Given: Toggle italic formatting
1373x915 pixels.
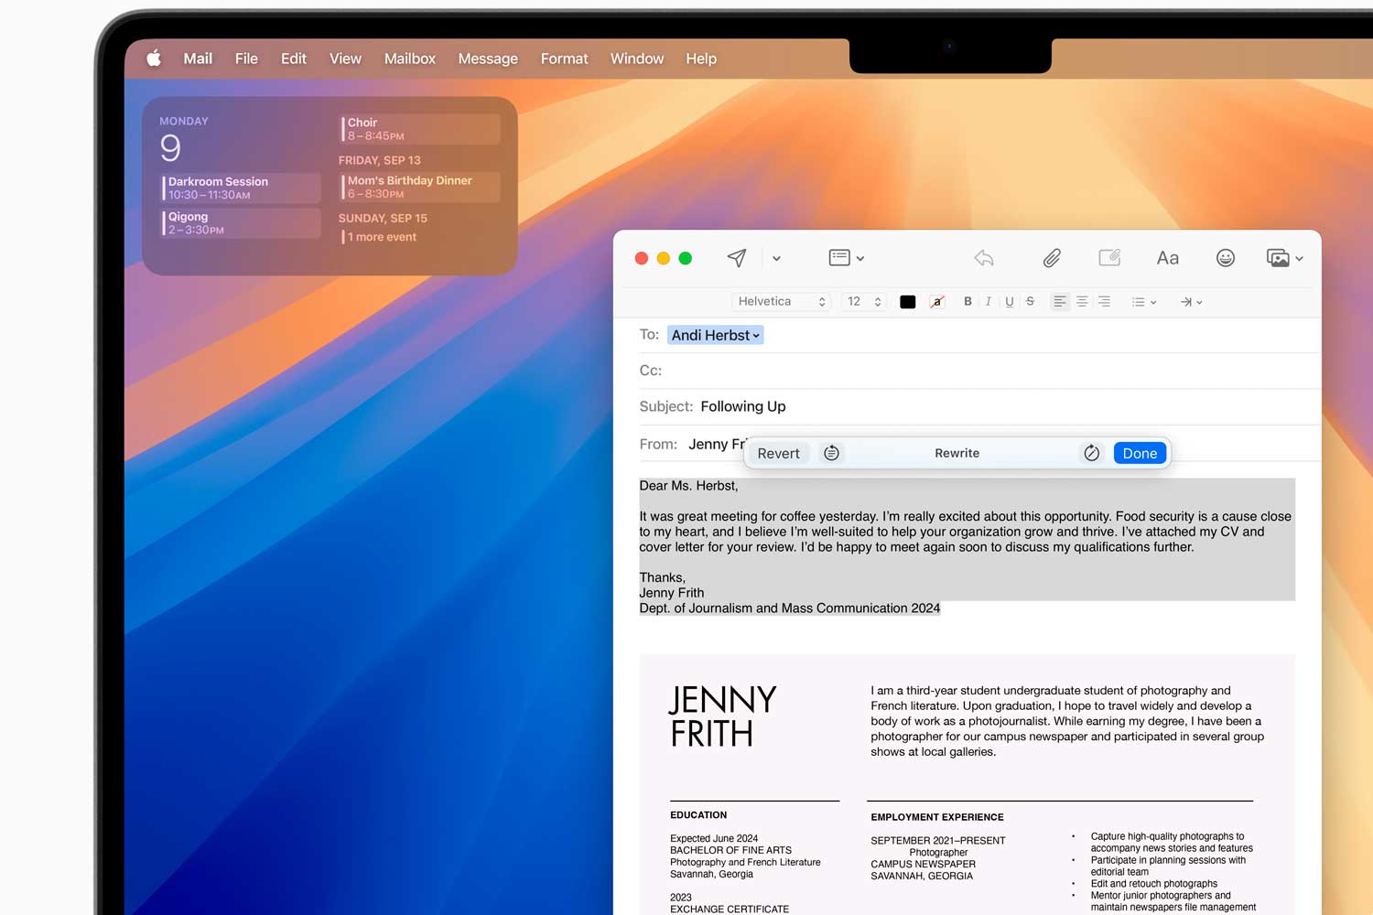Looking at the screenshot, I should tap(989, 301).
